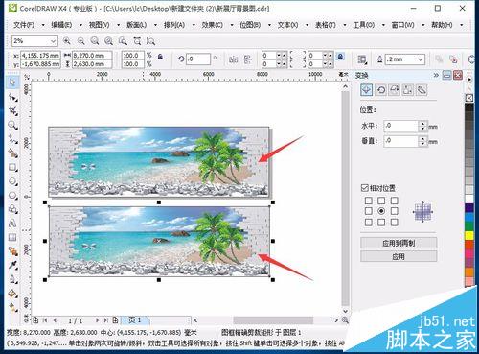Select the Shape tool in toolbox
The height and width of the screenshot is (354, 479).
click(x=12, y=97)
